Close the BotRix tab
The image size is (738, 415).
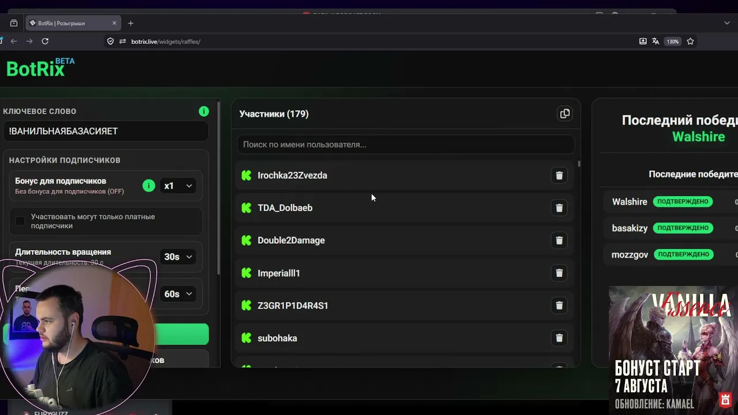tap(114, 23)
